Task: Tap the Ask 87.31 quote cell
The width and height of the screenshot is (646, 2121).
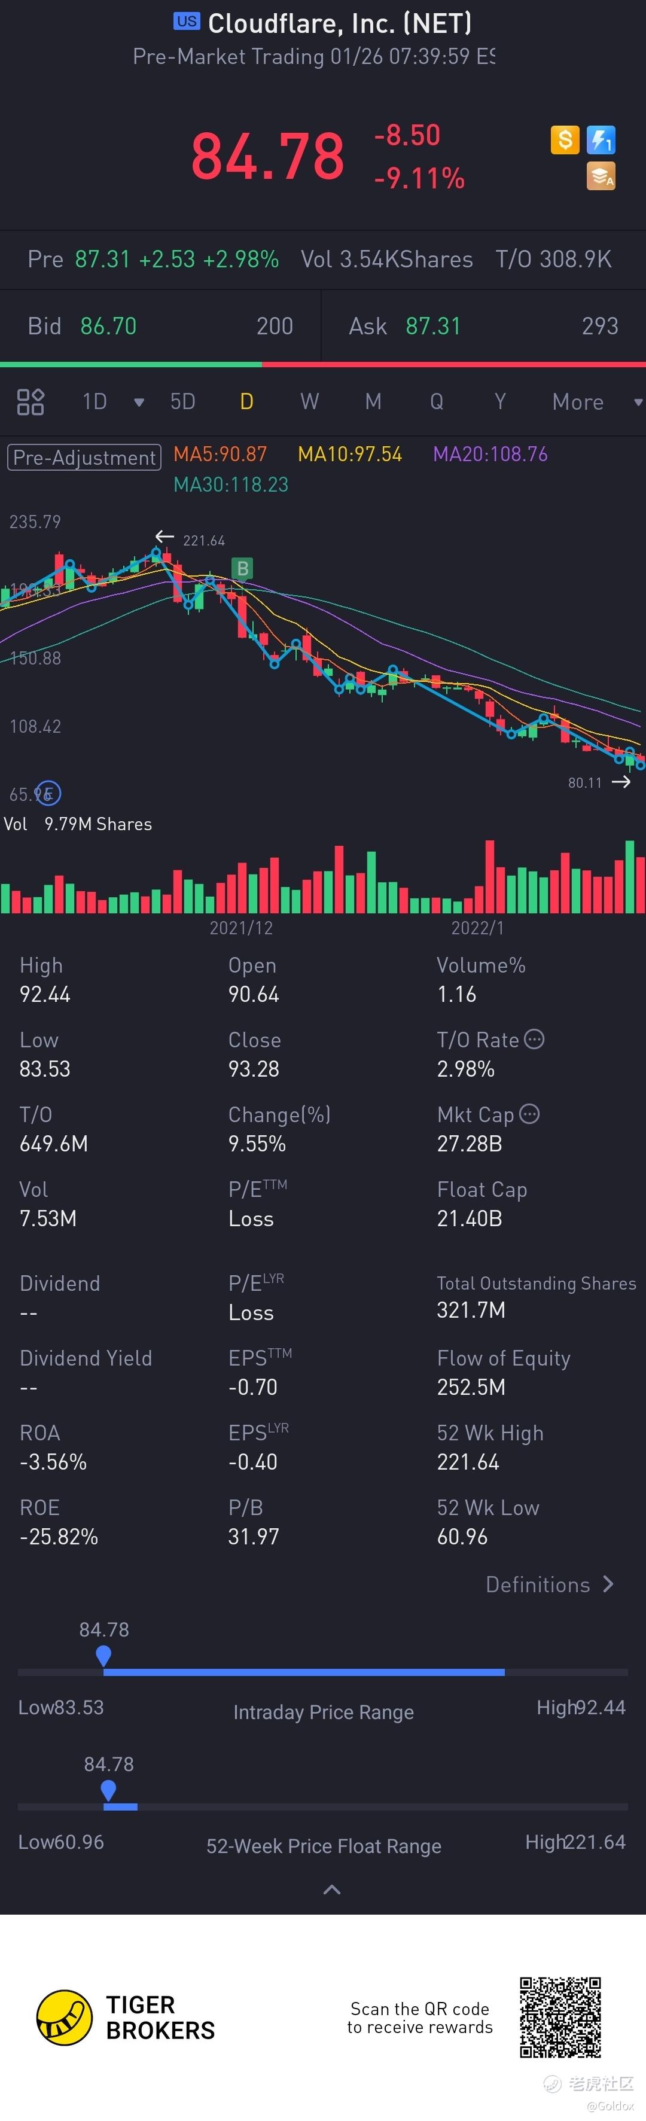Action: click(484, 326)
